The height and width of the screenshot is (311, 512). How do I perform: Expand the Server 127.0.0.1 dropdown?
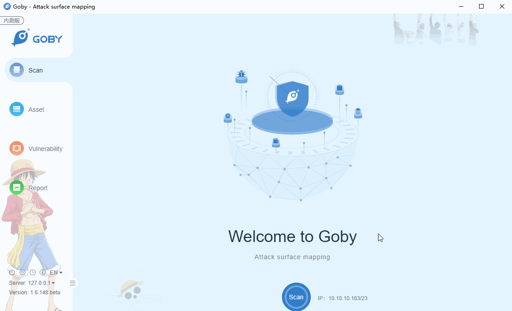click(32, 283)
